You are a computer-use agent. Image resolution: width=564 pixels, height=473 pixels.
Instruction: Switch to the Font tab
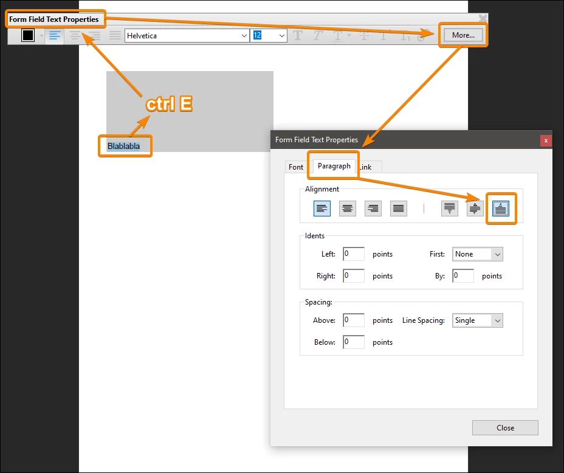pos(295,167)
